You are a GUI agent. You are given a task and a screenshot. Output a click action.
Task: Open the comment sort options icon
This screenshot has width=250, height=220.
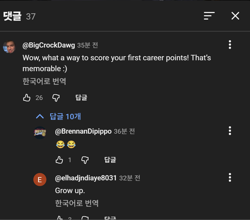[x=209, y=16]
